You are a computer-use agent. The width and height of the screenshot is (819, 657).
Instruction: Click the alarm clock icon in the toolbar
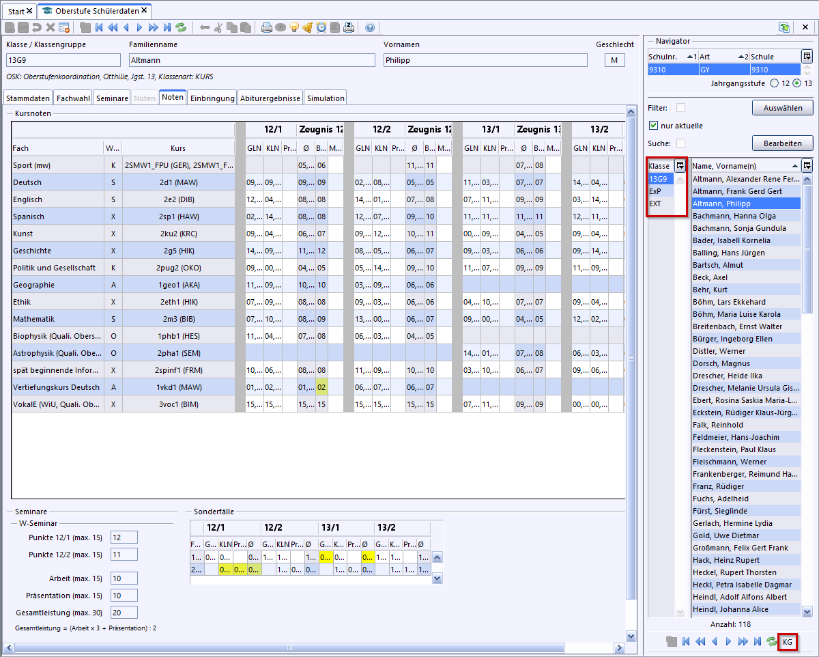tap(321, 27)
